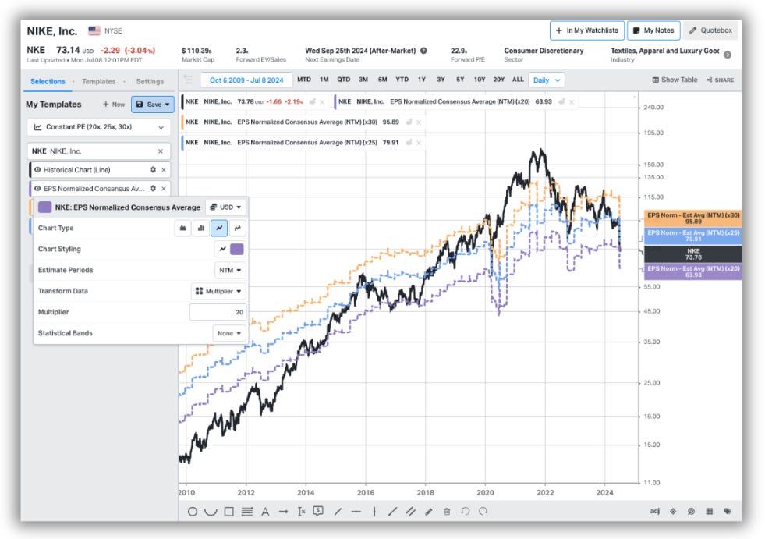Viewport: 765px width, 539px height.
Task: Open the Statistical Bands dropdown
Action: (229, 332)
